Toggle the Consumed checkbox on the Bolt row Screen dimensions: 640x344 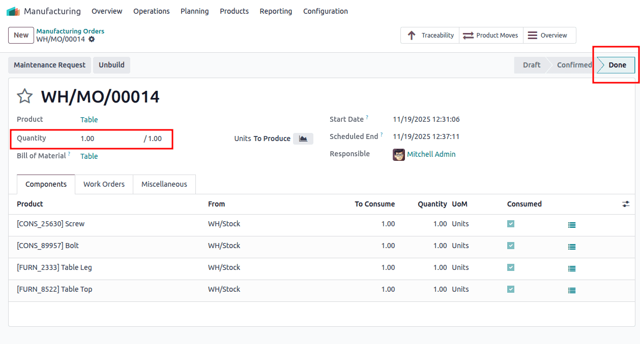click(510, 245)
